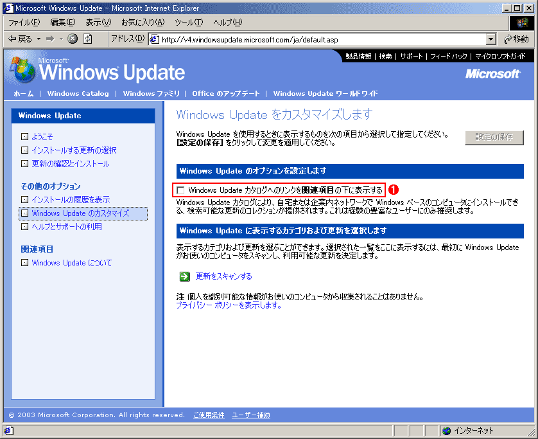Click the インターネット zone globe icon

(x=446, y=431)
